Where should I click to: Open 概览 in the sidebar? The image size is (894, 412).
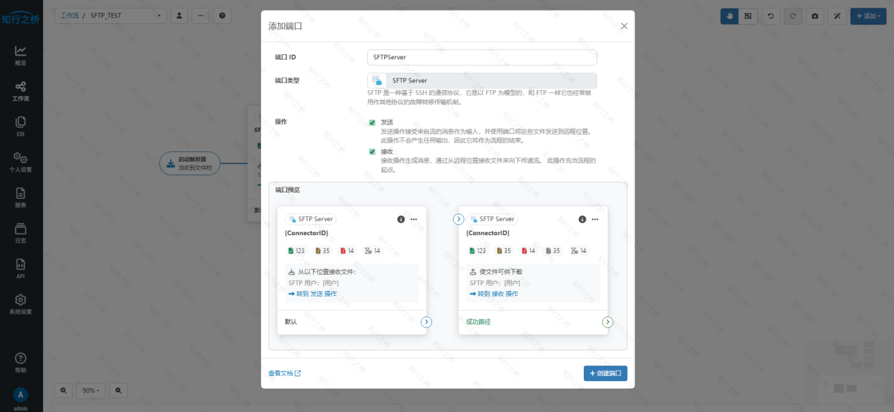point(20,55)
